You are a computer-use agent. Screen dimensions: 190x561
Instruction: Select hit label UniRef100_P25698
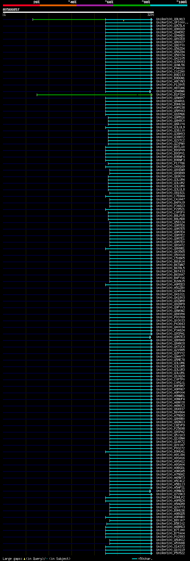click(170, 429)
